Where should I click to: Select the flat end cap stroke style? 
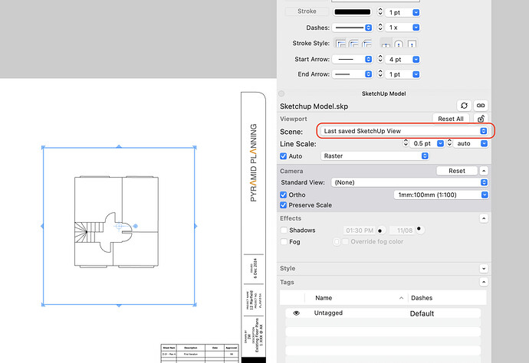(386, 44)
